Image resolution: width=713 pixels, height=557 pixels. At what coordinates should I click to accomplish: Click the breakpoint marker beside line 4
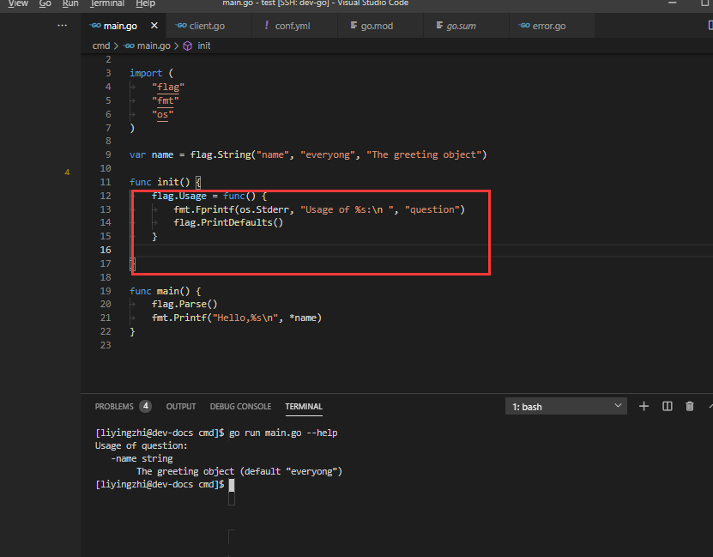coord(67,172)
